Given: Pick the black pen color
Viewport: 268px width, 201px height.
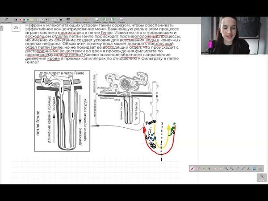Looking at the screenshot, I should 17,20.
